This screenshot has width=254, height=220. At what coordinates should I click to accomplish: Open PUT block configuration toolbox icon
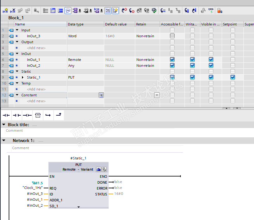pyautogui.click(x=99, y=169)
